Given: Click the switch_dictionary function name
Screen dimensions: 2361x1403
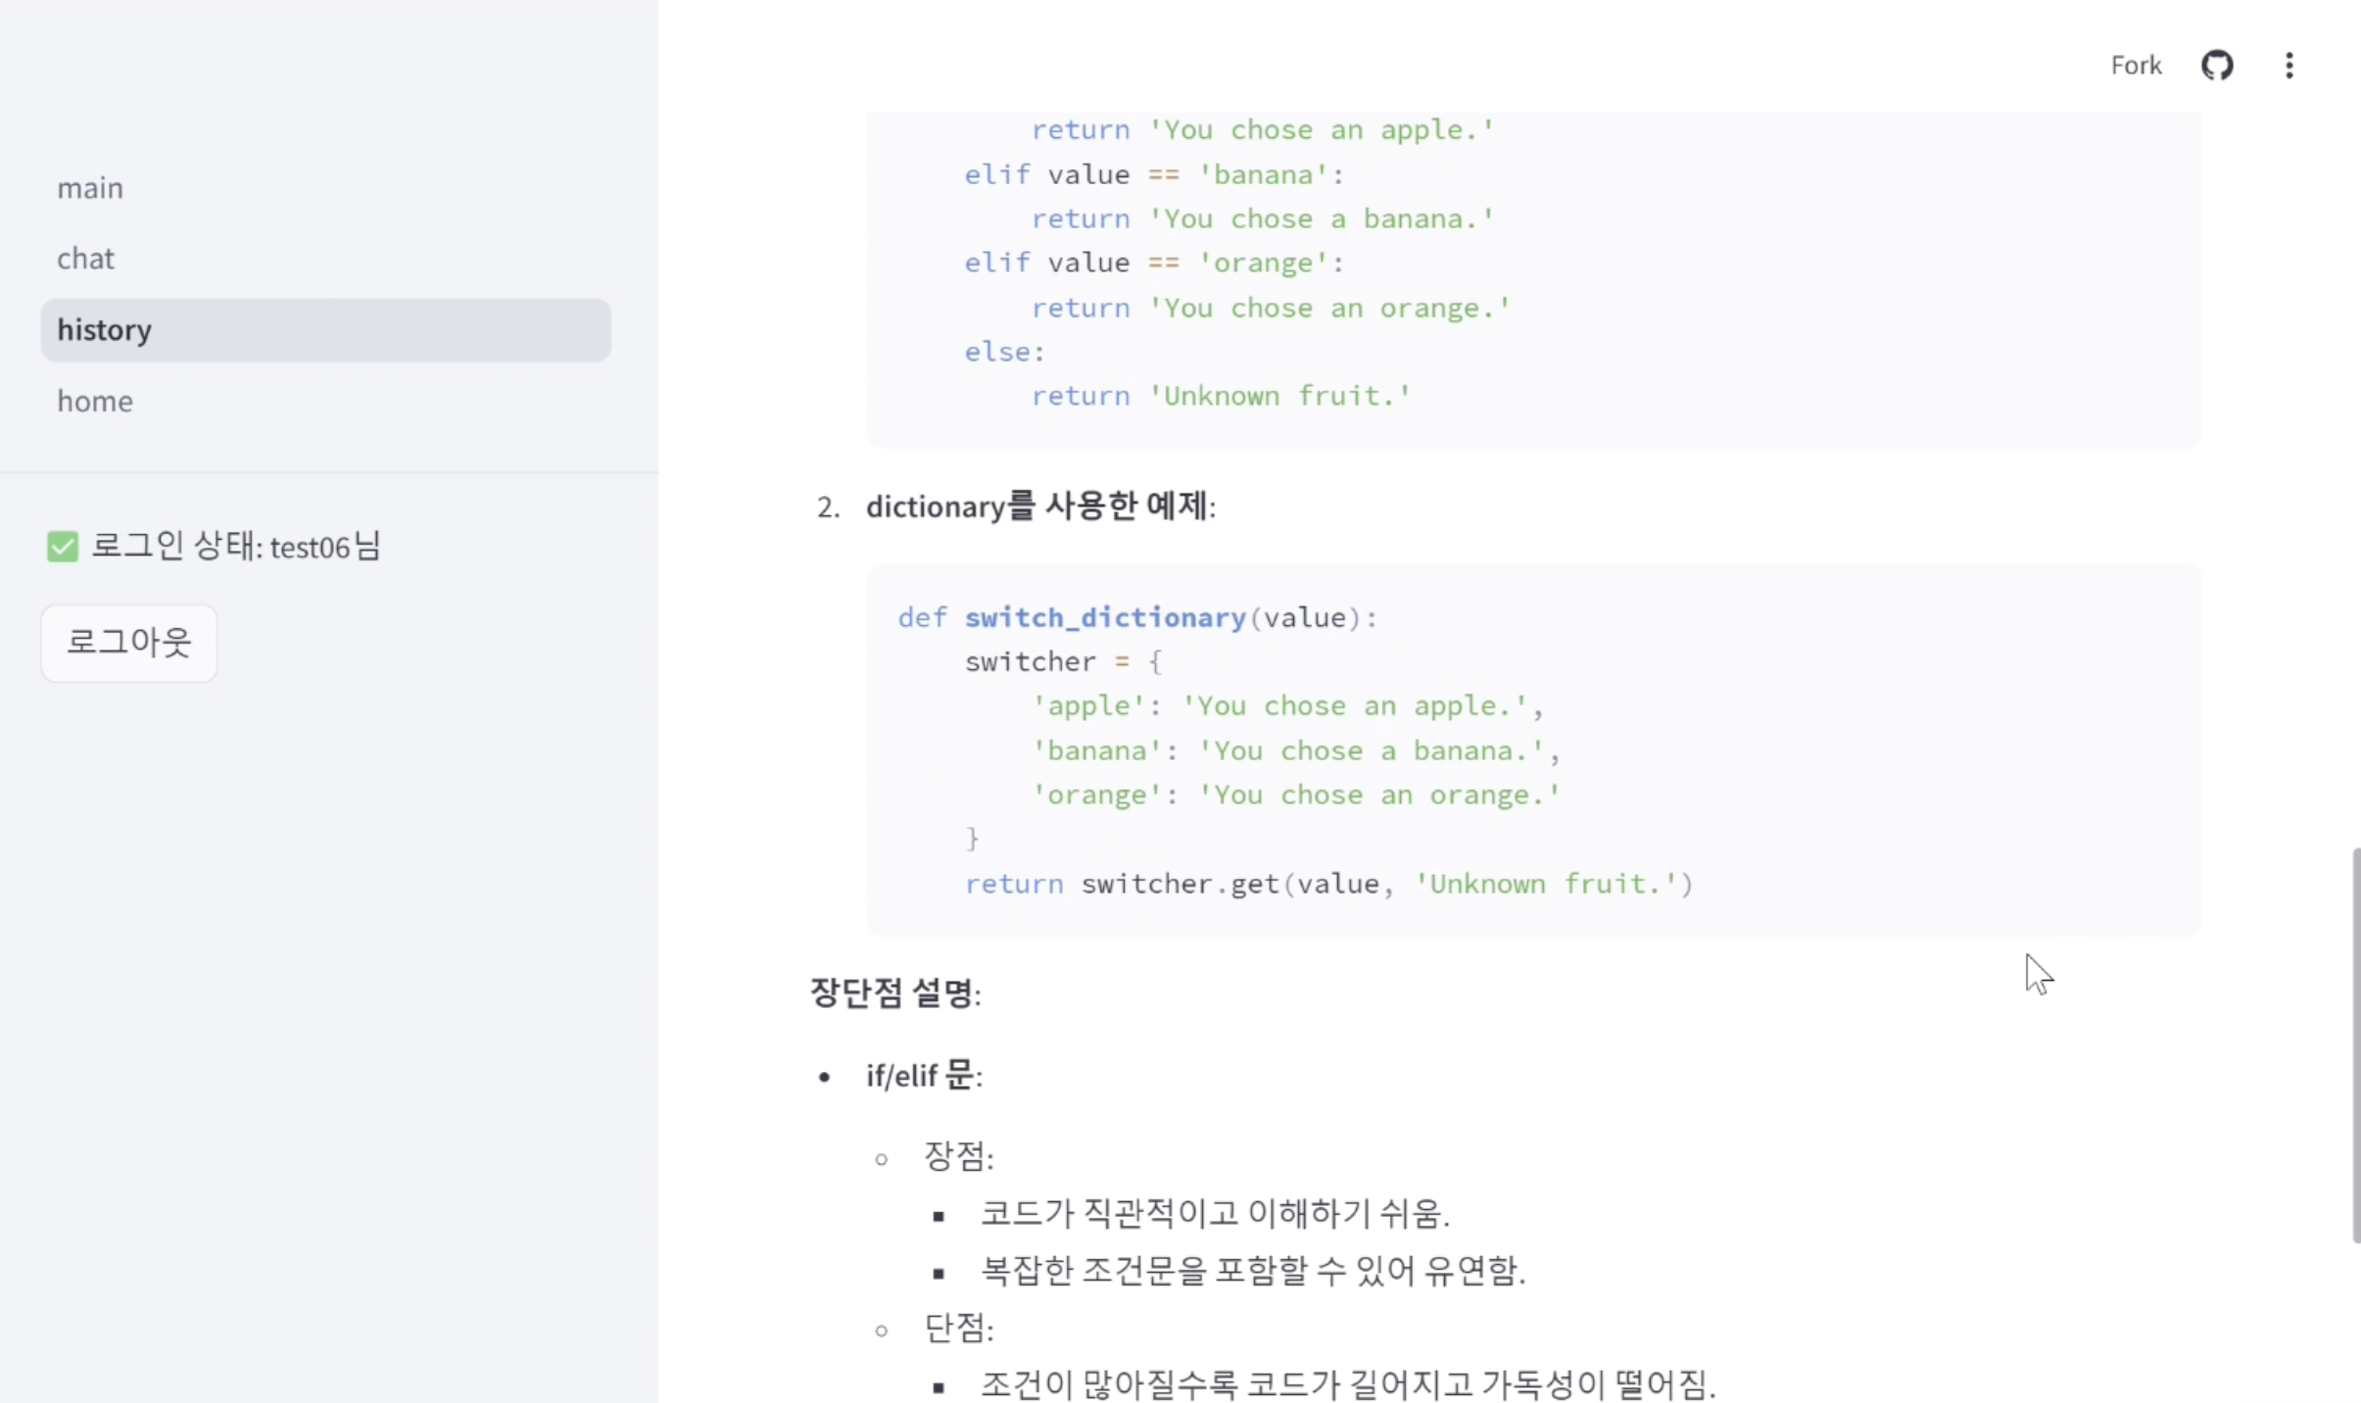Looking at the screenshot, I should click(x=1105, y=617).
